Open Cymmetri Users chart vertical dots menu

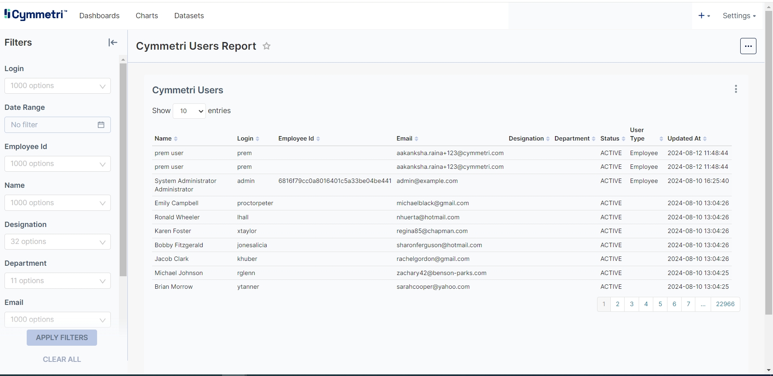click(736, 89)
